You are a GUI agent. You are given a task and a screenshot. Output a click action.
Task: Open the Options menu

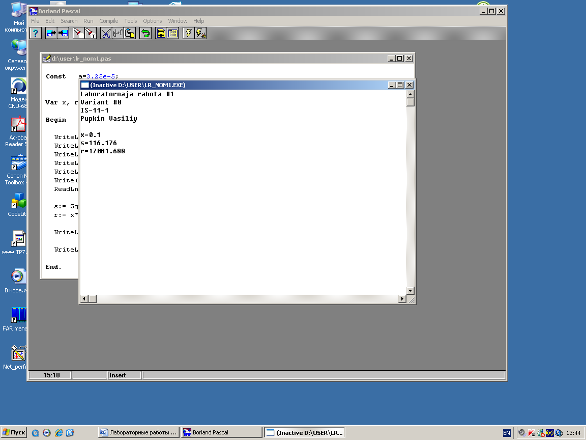tap(152, 21)
